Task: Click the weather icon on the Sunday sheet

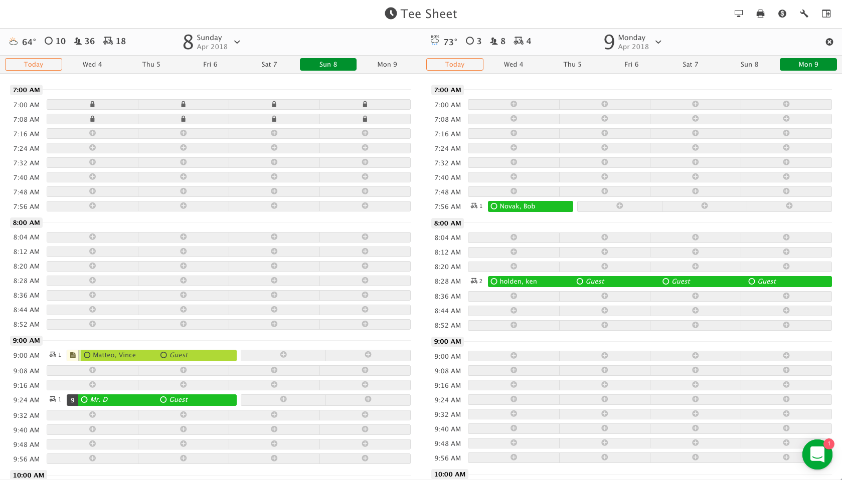Action: tap(14, 42)
